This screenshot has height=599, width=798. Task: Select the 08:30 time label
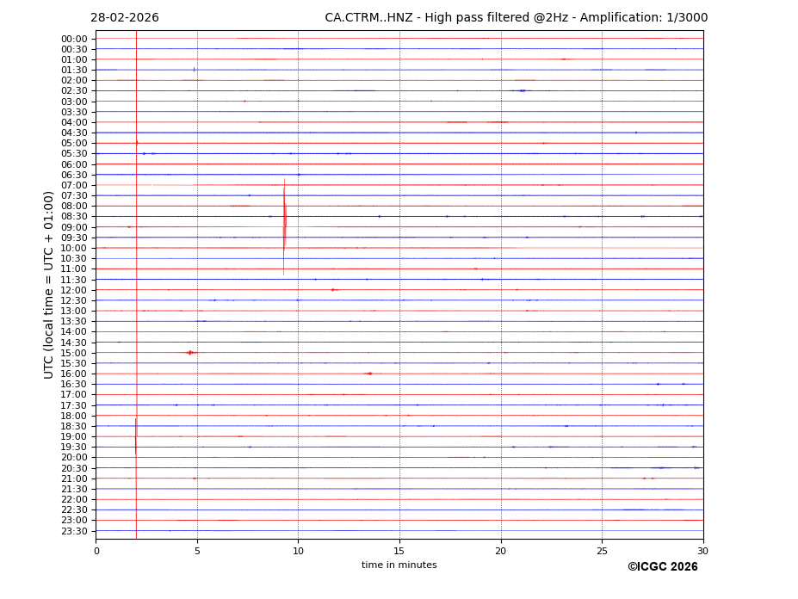(x=74, y=217)
